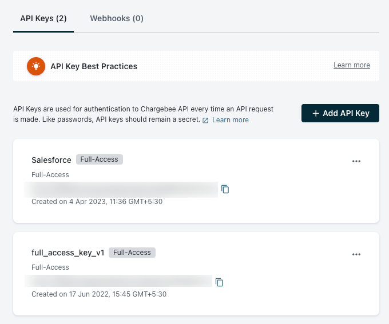Image resolution: width=389 pixels, height=324 pixels.
Task: Follow the Learn more link under description
Action: click(x=231, y=120)
